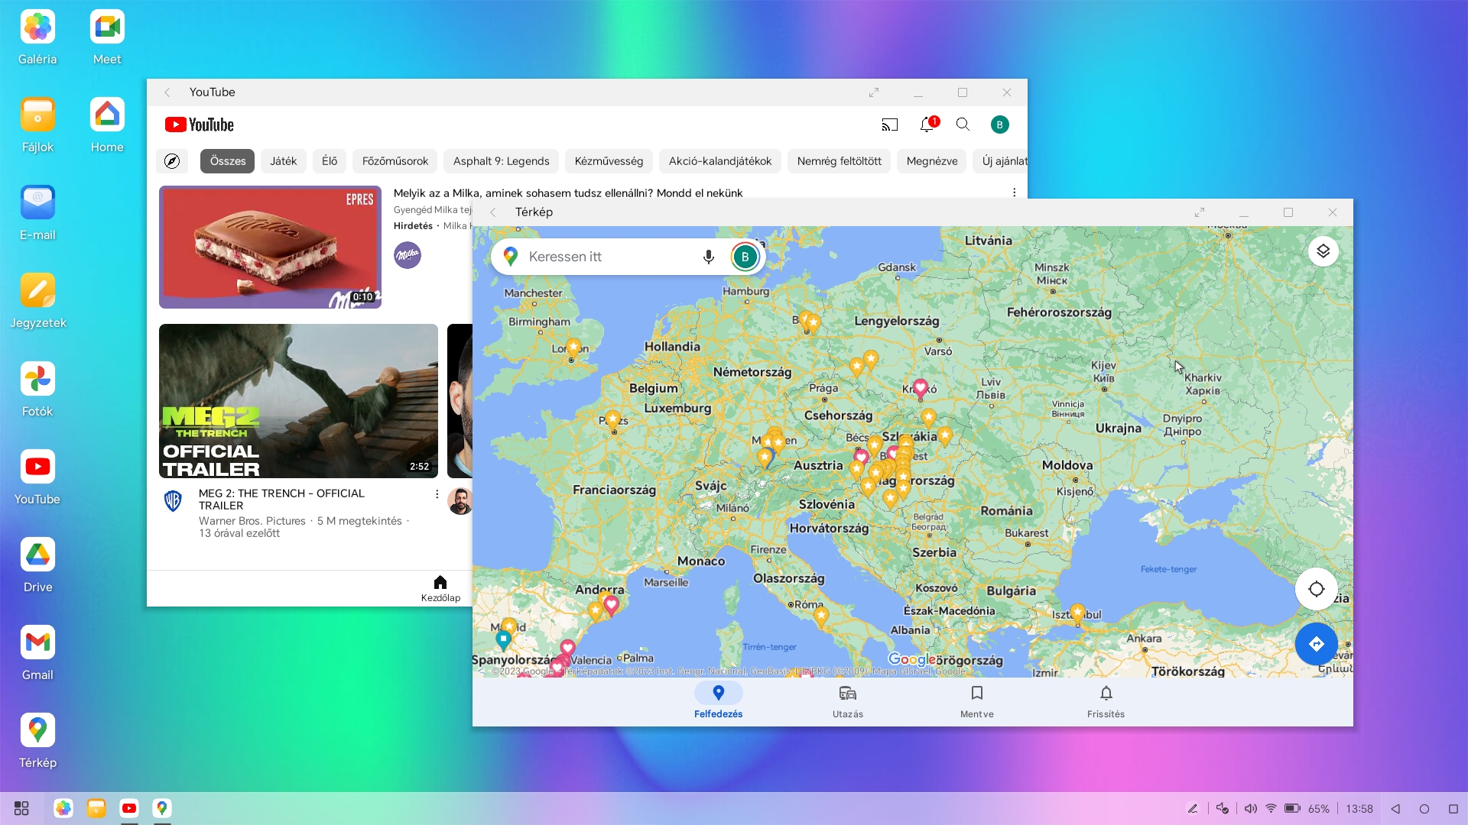1468x825 pixels.
Task: Select the Főzőműsorok filter chip
Action: click(x=395, y=161)
